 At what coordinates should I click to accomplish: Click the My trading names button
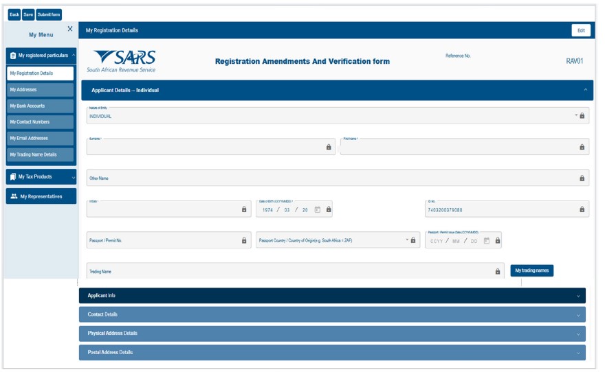[x=531, y=270]
